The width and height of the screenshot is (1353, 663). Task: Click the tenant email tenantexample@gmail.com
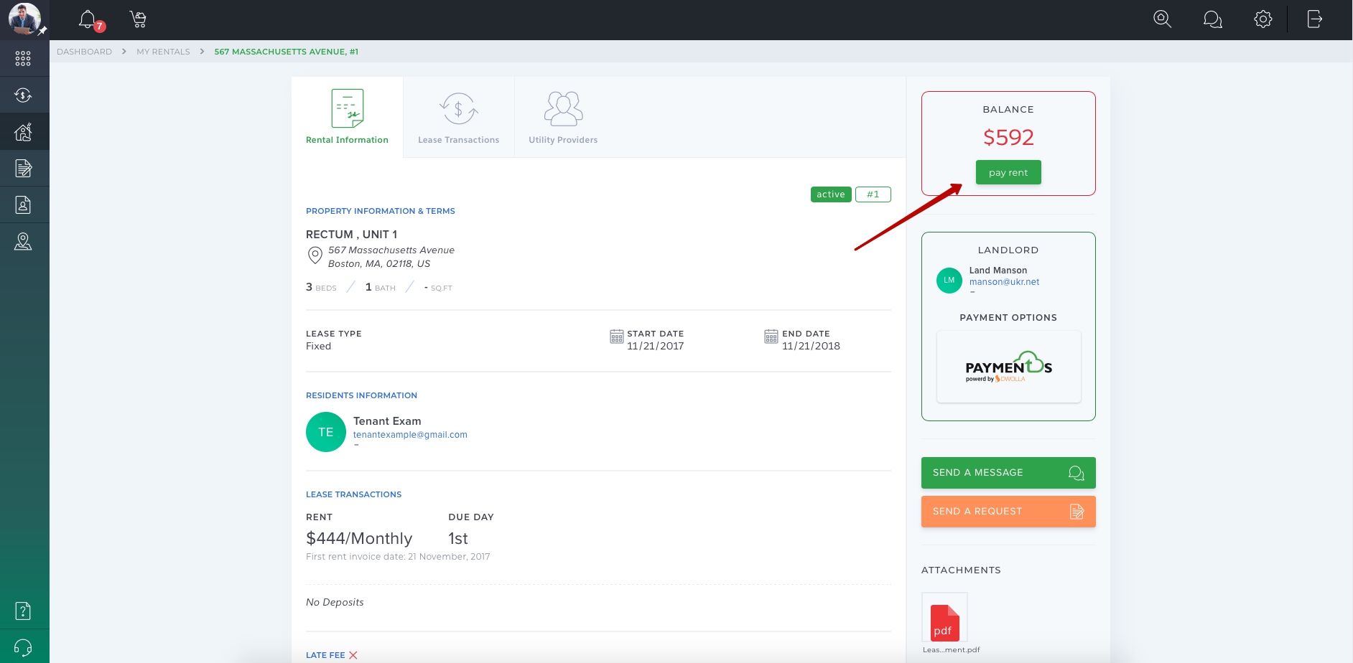pos(410,435)
